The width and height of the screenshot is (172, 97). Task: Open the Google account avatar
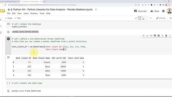(169, 11)
